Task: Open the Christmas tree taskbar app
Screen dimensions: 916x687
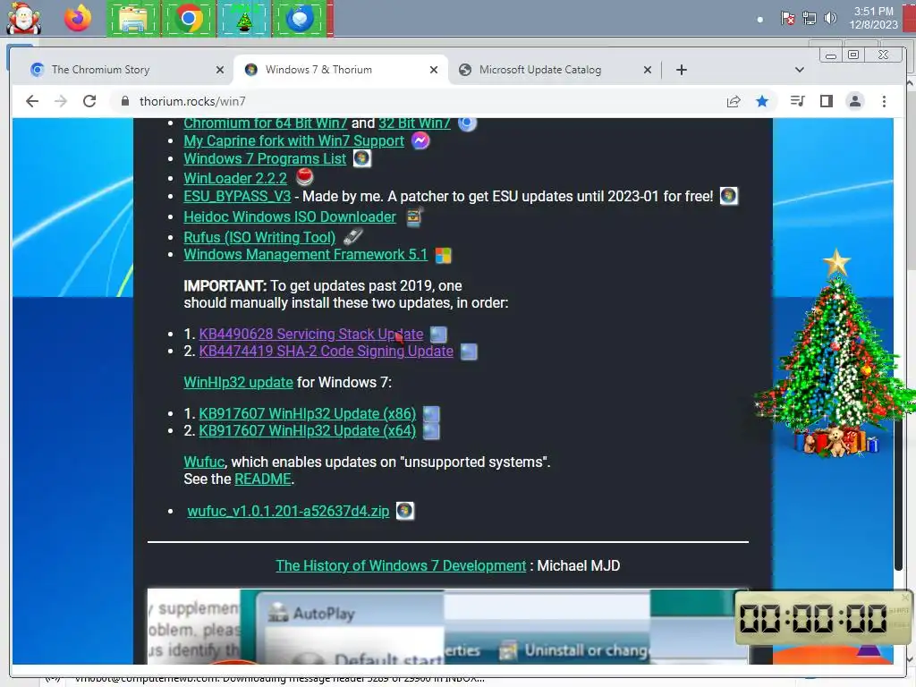Action: 244,20
